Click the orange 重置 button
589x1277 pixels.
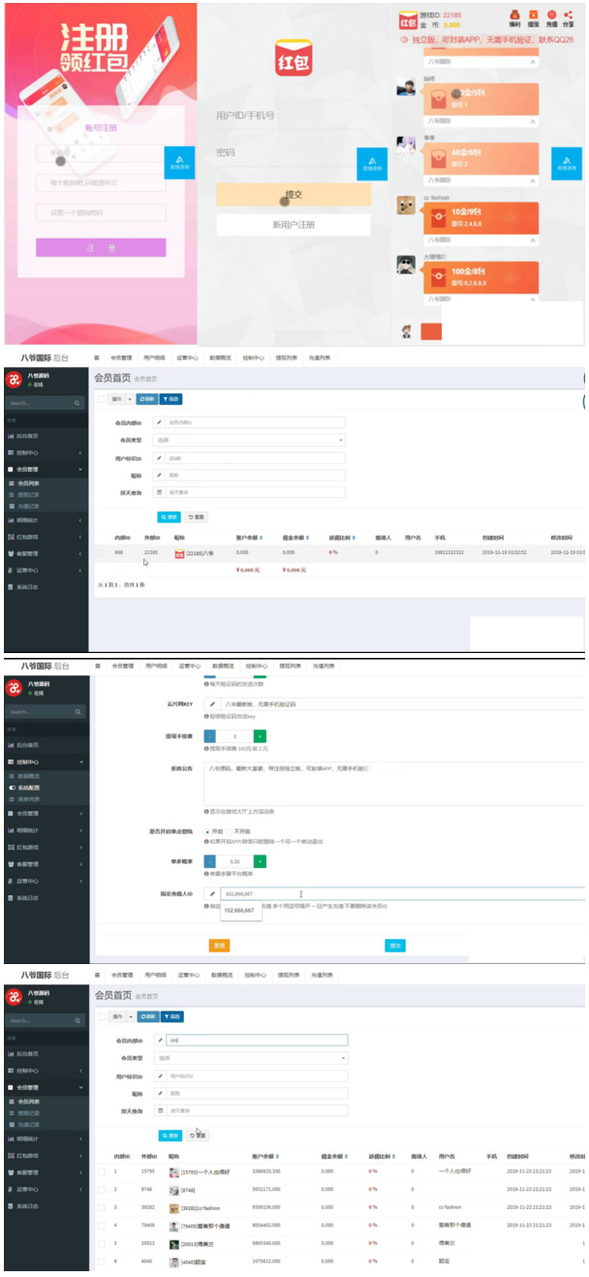[220, 945]
